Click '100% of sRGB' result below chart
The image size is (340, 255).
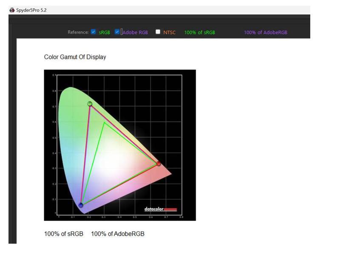coord(64,234)
